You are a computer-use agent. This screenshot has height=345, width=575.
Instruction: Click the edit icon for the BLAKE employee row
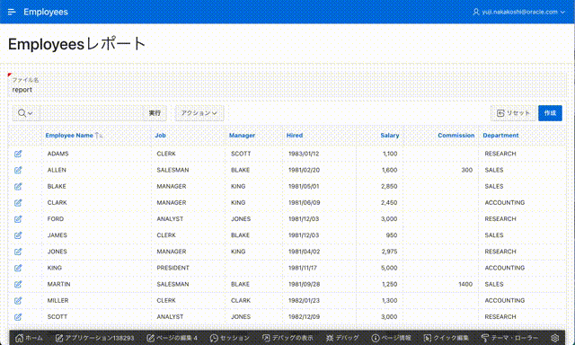coord(18,186)
